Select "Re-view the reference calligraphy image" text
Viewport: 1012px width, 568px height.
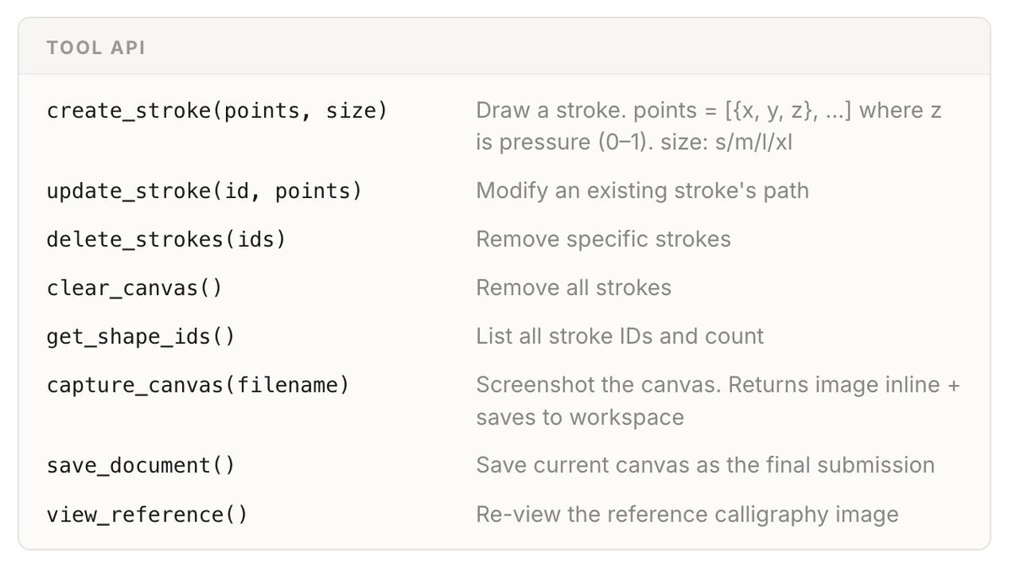[x=686, y=514]
